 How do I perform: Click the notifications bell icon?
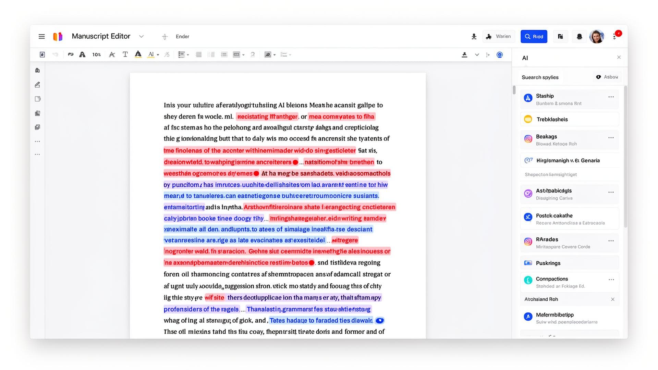point(579,36)
